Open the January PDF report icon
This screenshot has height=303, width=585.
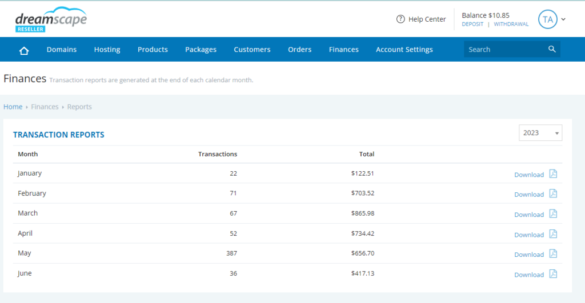(553, 174)
